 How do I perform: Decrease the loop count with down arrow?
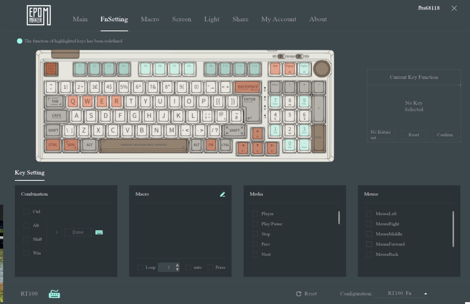177,270
